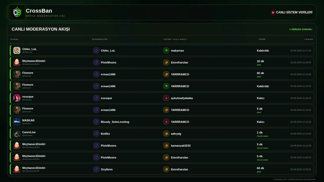Click the timeout icon beside kamanyak0232
Viewport: 324px width, 182px height.
[166, 146]
